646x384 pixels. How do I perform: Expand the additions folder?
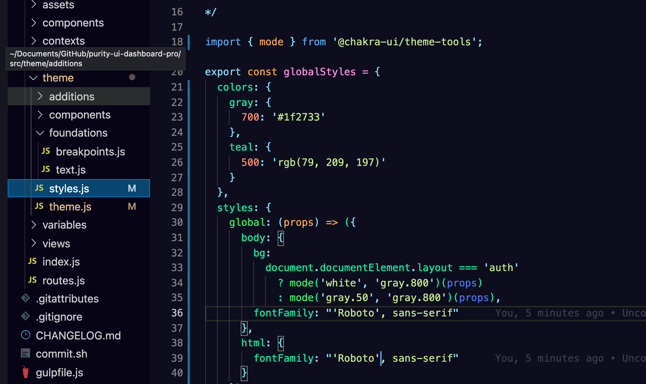pyautogui.click(x=40, y=96)
